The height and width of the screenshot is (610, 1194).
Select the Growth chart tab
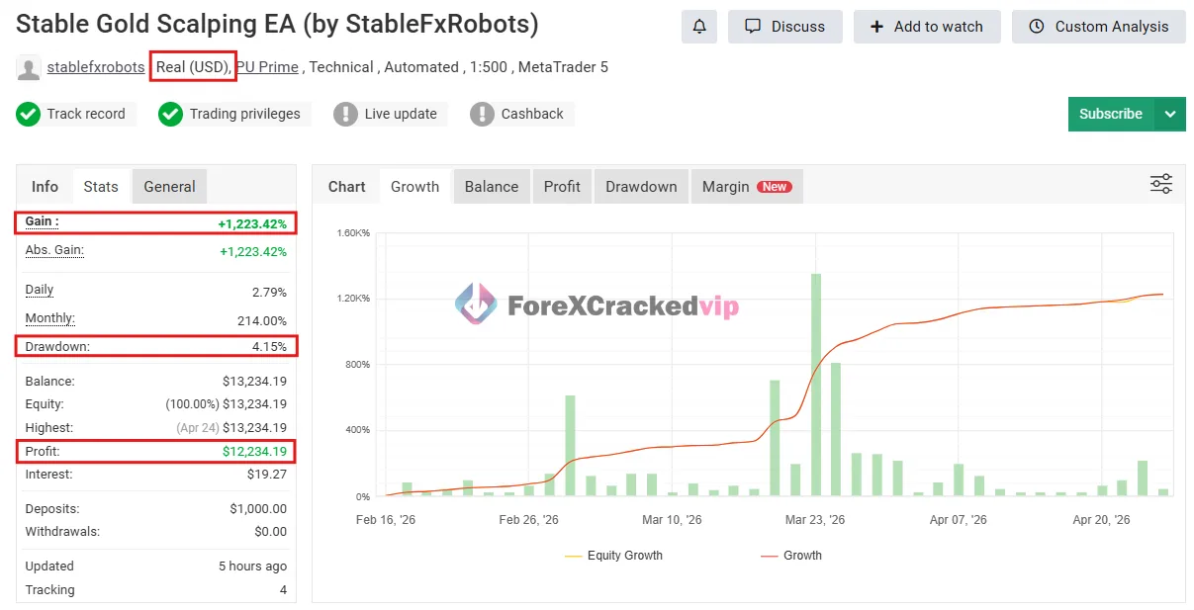pos(414,186)
